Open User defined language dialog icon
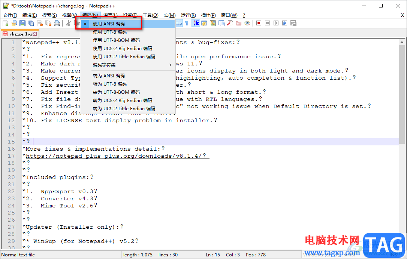The height and width of the screenshot is (259, 407). (204, 23)
